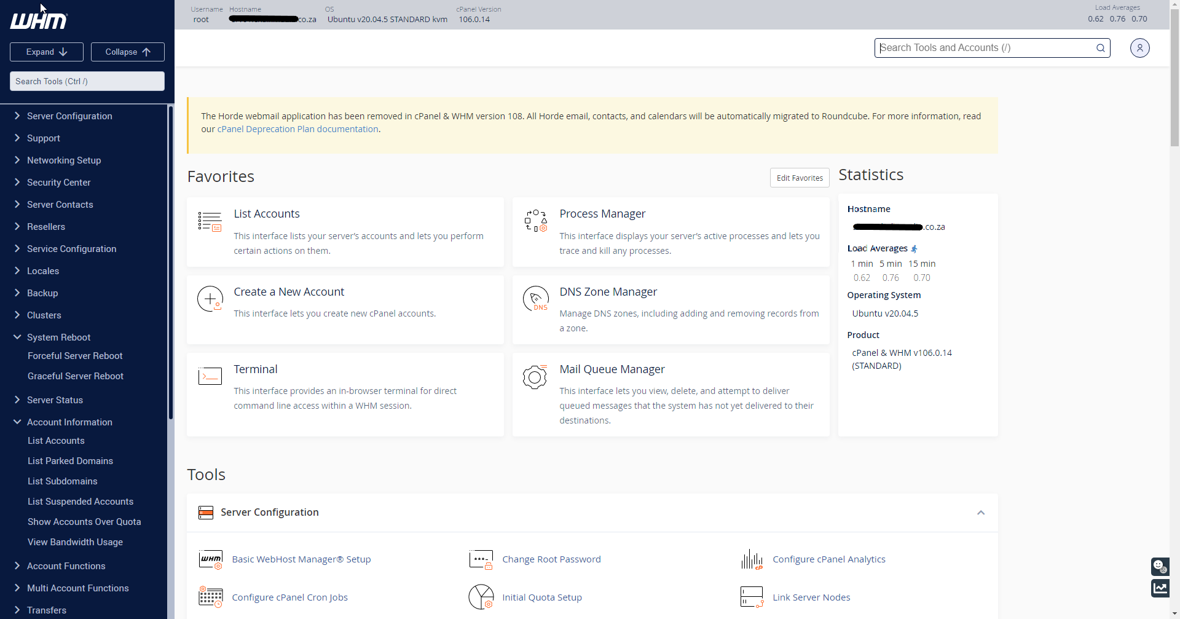Click the Configure cPanel Cron Jobs icon
Viewport: 1180px width, 619px height.
pyautogui.click(x=211, y=597)
